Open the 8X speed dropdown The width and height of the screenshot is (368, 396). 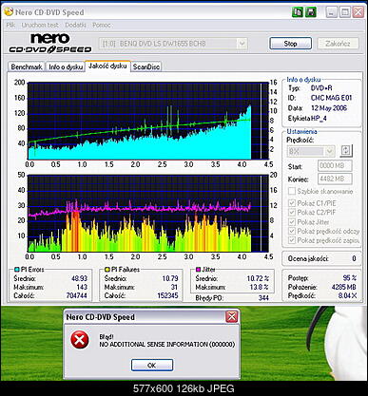(x=330, y=151)
